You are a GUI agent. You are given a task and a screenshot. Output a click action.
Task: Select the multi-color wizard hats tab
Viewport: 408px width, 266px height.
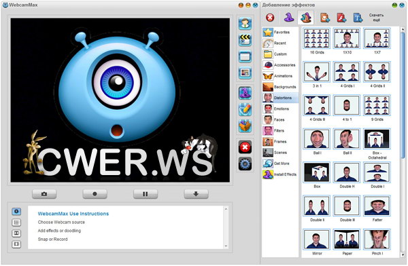[x=306, y=18]
